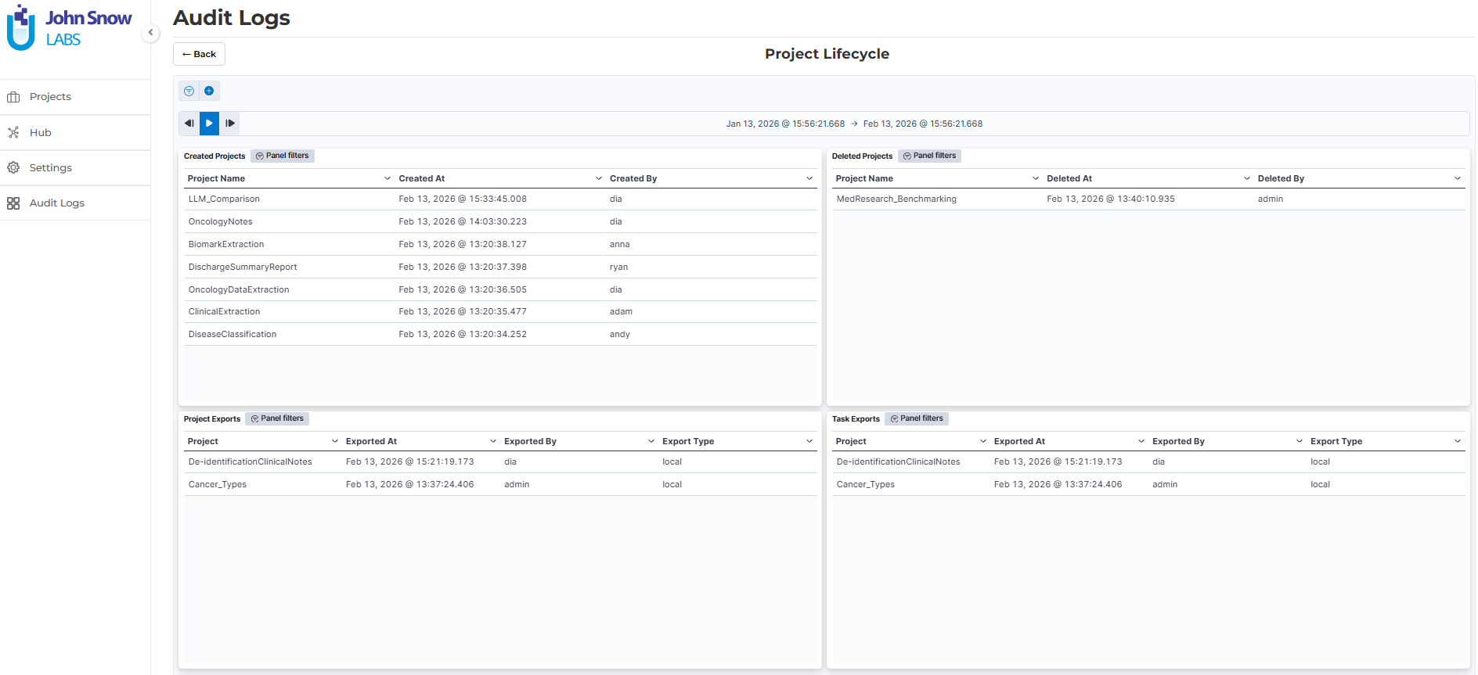Click the filter options icon
This screenshot has height=675, width=1478.
point(189,92)
